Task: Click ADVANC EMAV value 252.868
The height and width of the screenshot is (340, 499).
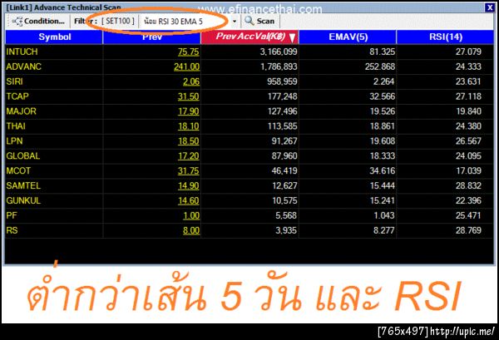Action: [380, 67]
